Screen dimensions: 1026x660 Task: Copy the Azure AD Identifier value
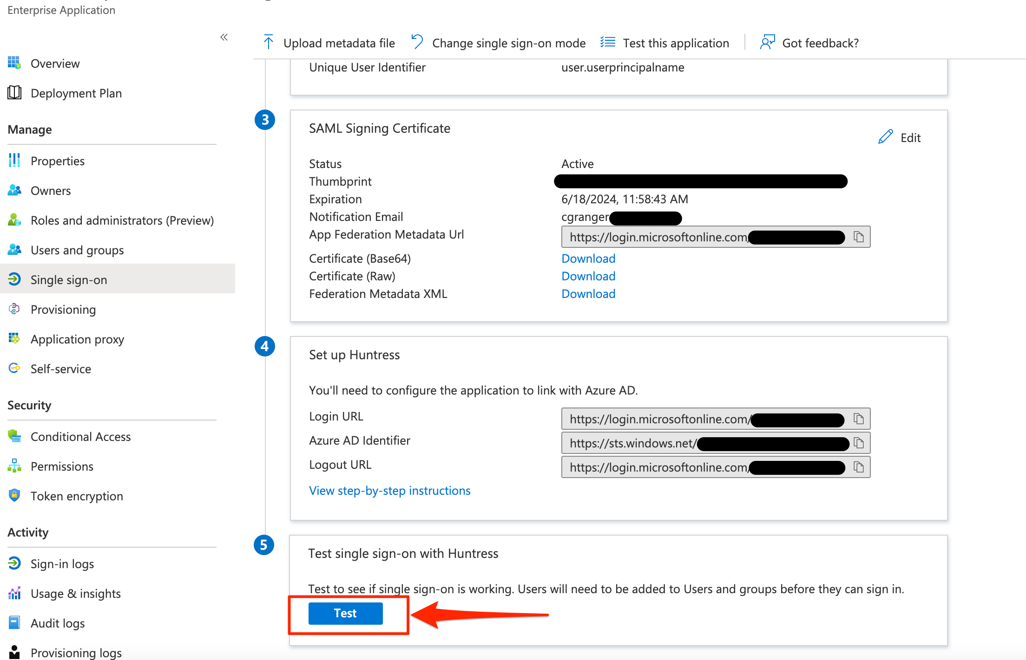[x=859, y=443]
